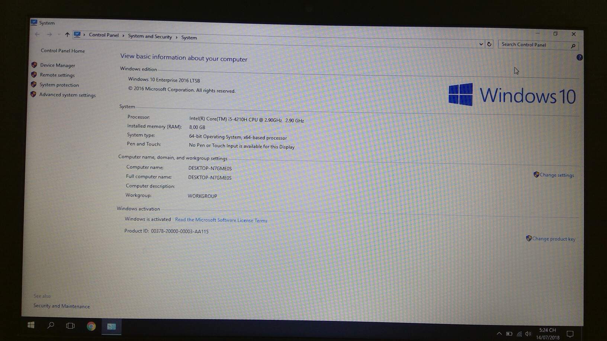
Task: Open Advanced system settings
Action: (67, 95)
